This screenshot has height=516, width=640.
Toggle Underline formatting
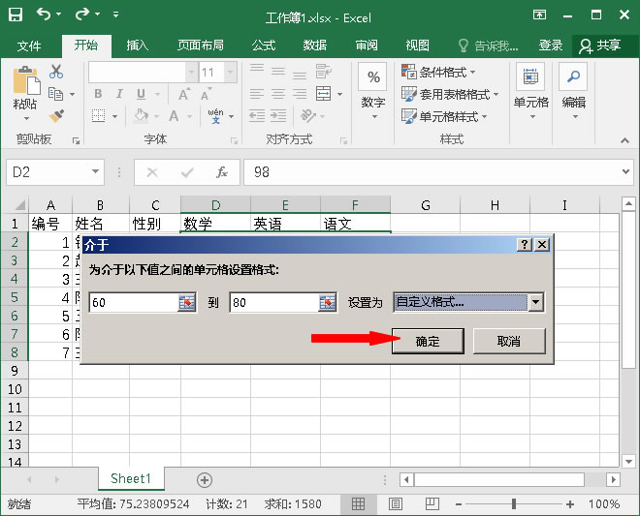[141, 94]
